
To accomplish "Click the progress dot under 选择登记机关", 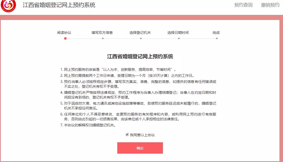I will point(141,38).
